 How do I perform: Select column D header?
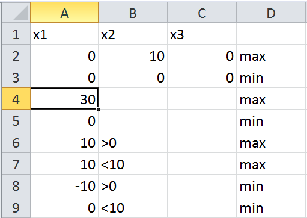[272, 13]
